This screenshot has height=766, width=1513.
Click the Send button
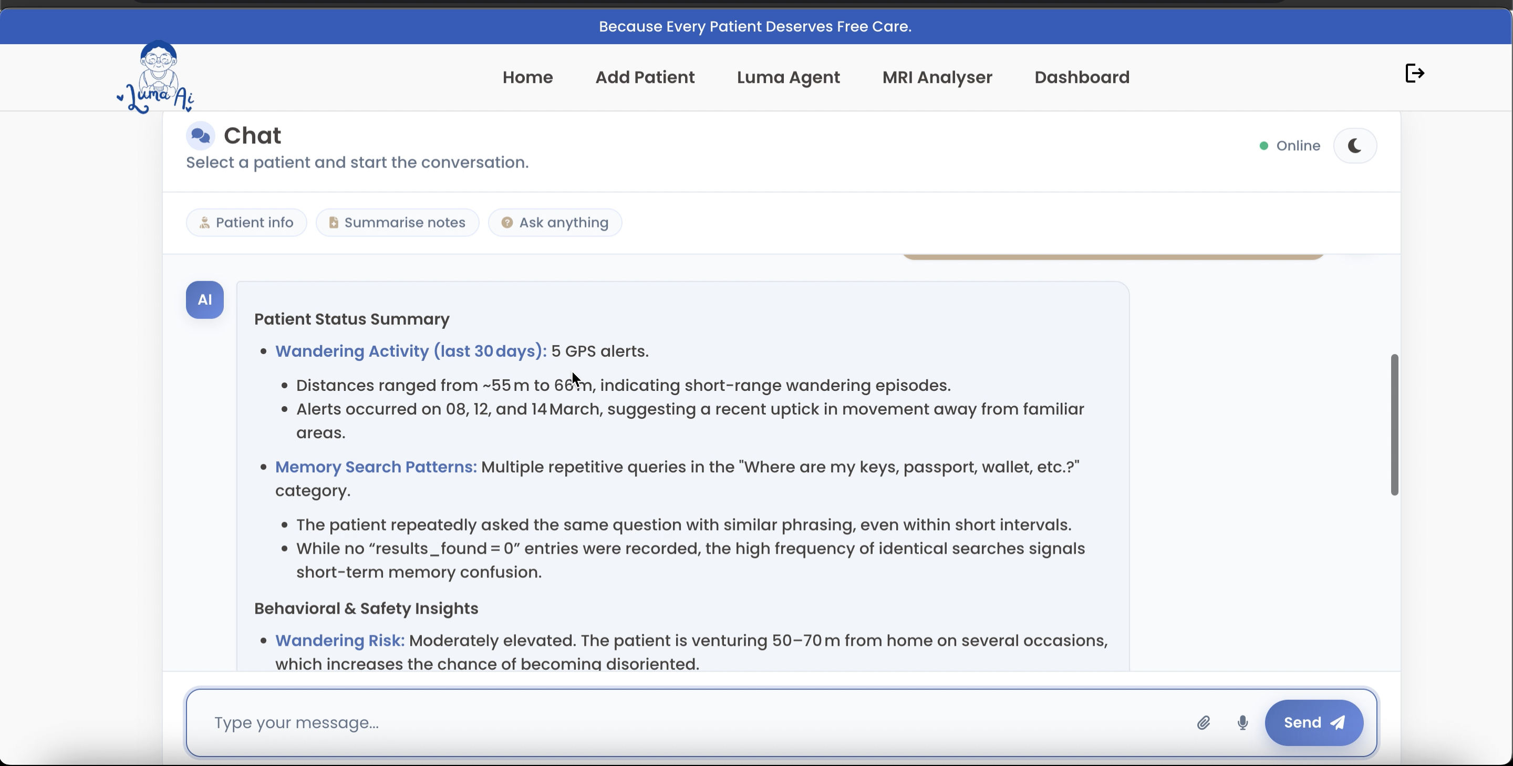[1313, 722]
